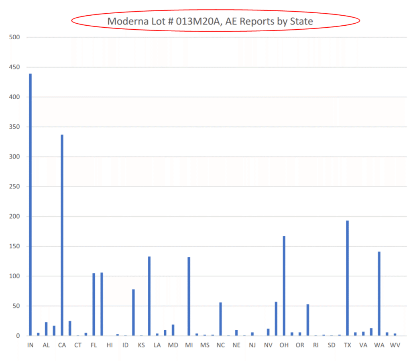
Task: Click the y-axis value 0
Action: point(18,336)
